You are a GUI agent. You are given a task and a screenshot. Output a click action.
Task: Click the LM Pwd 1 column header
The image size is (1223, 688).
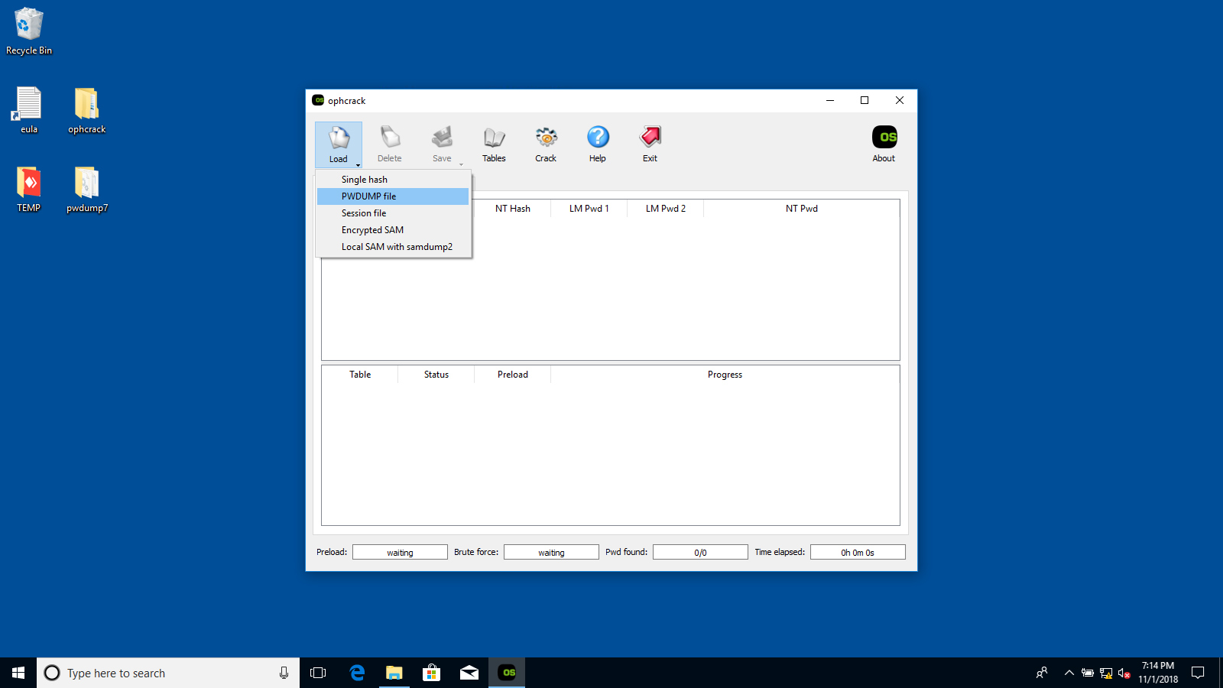589,209
